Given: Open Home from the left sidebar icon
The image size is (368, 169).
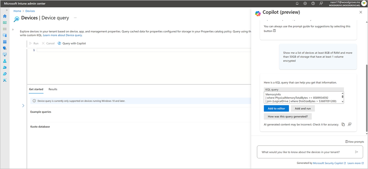Looking at the screenshot, I should [x=5, y=16].
